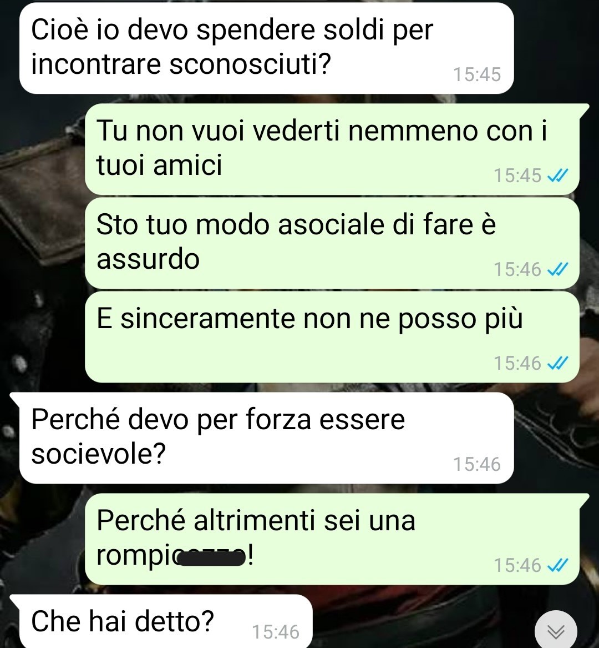
Task: Tap the blacked-out censored word
Action: click(x=211, y=559)
